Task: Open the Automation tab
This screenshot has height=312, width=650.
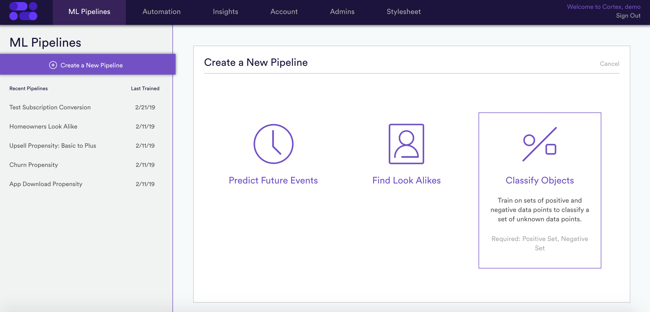Action: tap(162, 12)
